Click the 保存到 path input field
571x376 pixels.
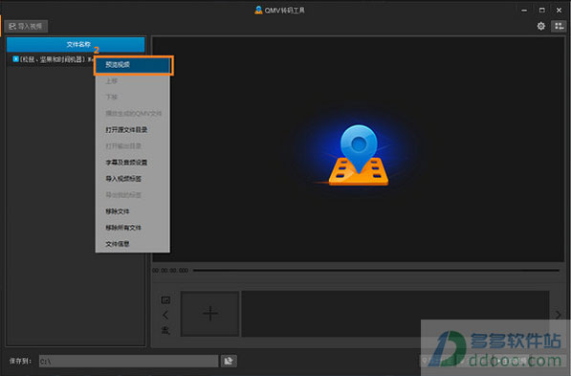coord(128,361)
